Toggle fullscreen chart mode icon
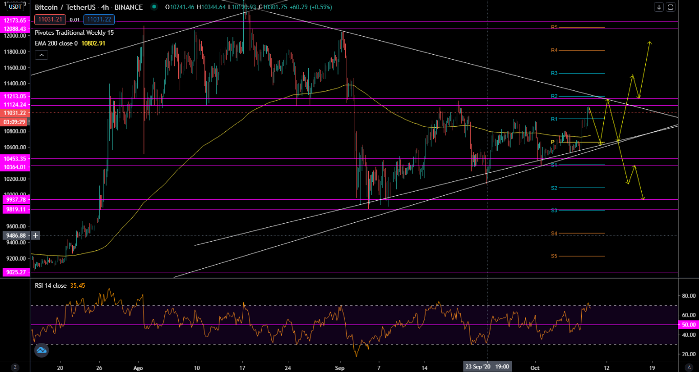This screenshot has height=372, width=699. tap(670, 7)
